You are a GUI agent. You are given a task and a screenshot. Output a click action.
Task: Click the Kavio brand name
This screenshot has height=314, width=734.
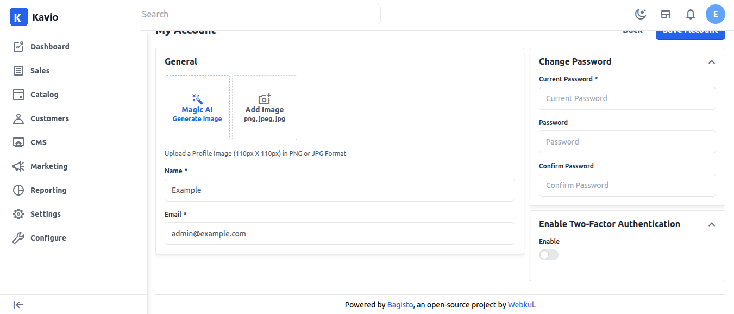tap(45, 17)
